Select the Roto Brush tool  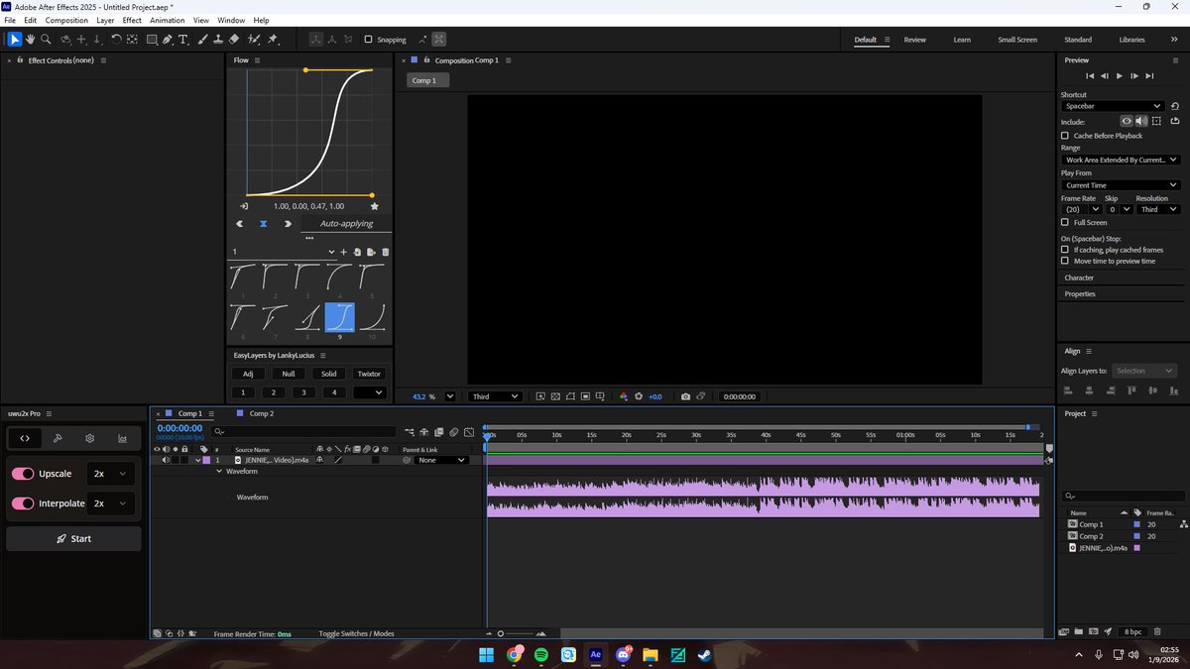click(254, 40)
